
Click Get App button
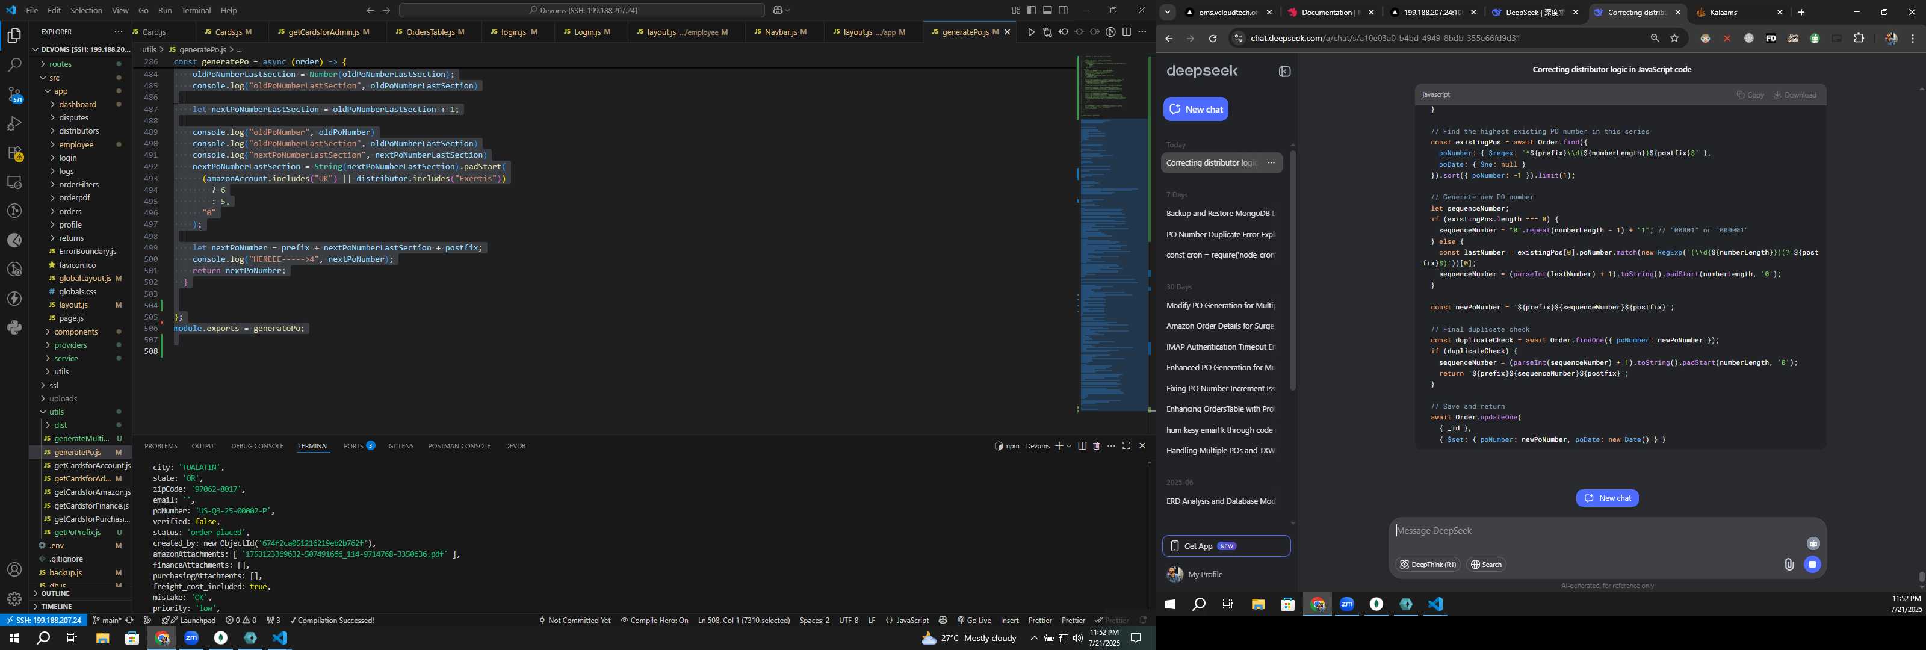tap(1226, 546)
